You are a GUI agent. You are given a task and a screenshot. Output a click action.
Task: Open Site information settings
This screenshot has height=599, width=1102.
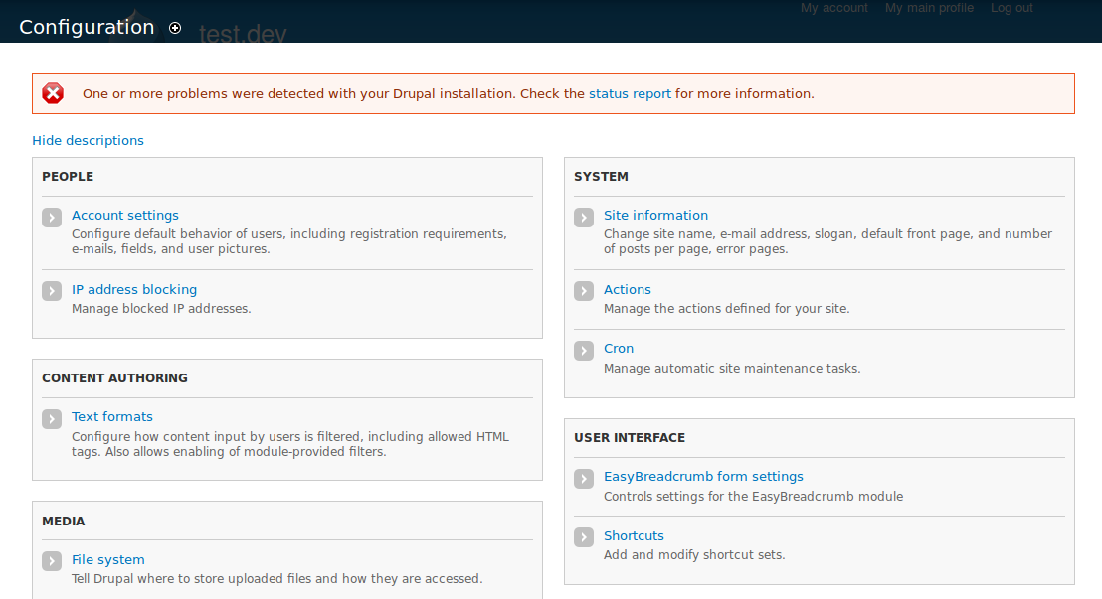click(655, 215)
